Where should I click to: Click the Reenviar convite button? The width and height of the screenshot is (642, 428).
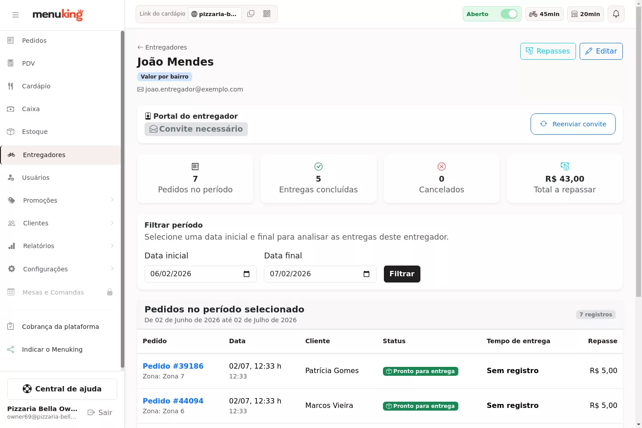pos(573,124)
